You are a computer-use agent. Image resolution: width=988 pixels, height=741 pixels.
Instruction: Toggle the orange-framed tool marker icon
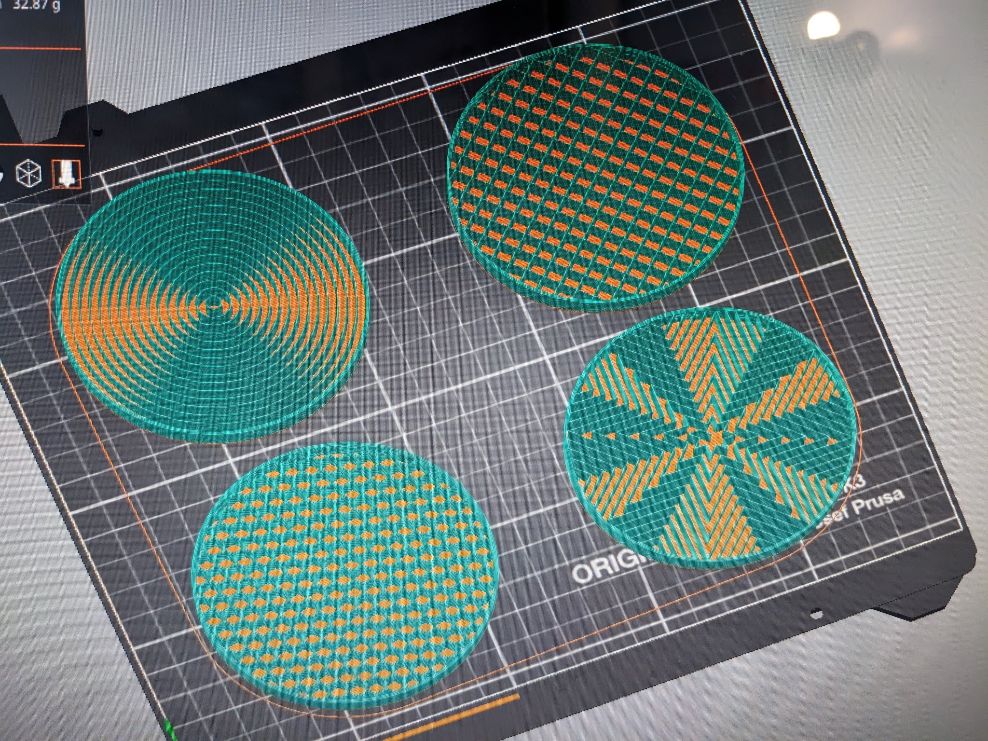click(66, 174)
